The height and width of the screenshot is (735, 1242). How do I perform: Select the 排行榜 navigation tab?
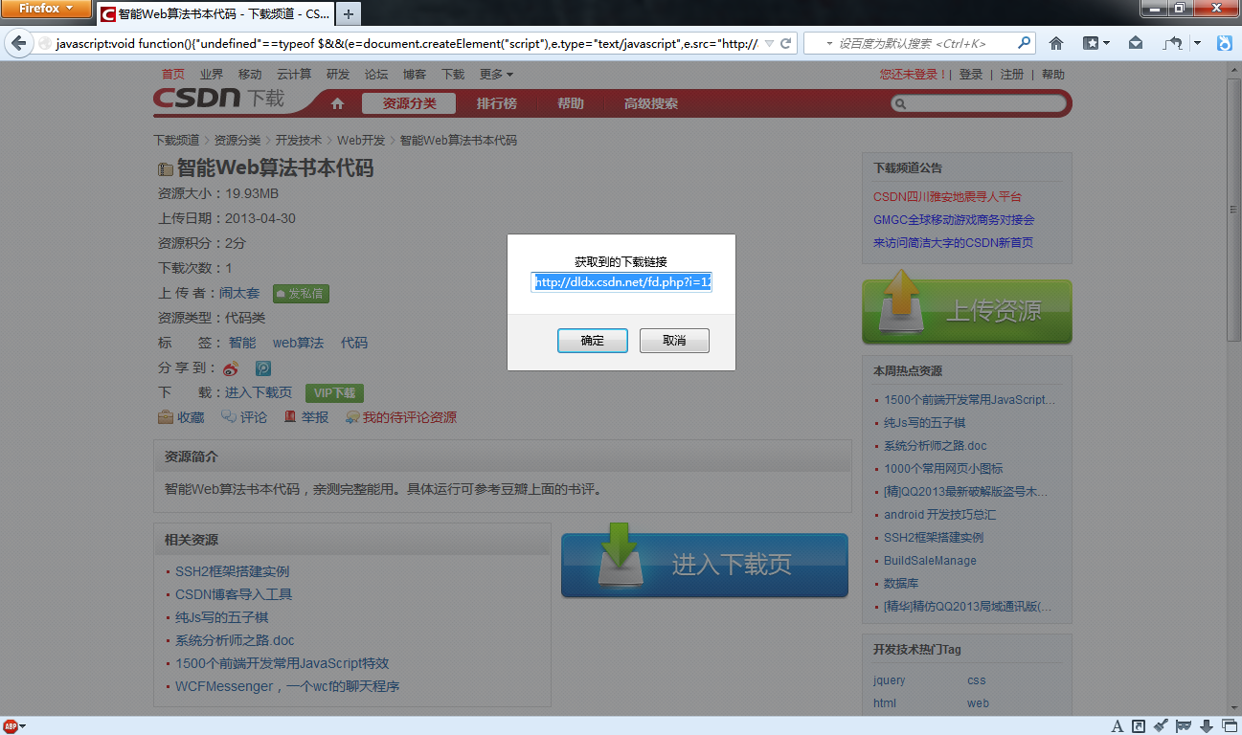[497, 103]
